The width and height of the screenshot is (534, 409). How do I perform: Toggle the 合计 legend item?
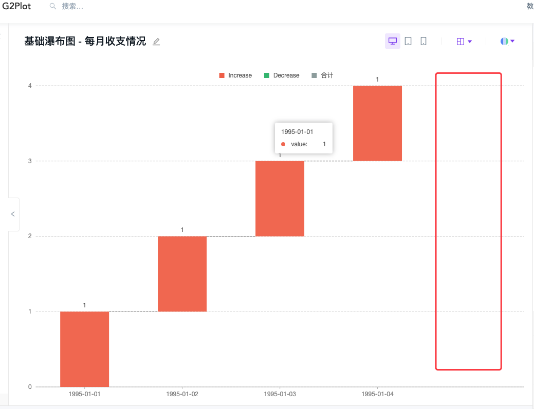(x=323, y=75)
